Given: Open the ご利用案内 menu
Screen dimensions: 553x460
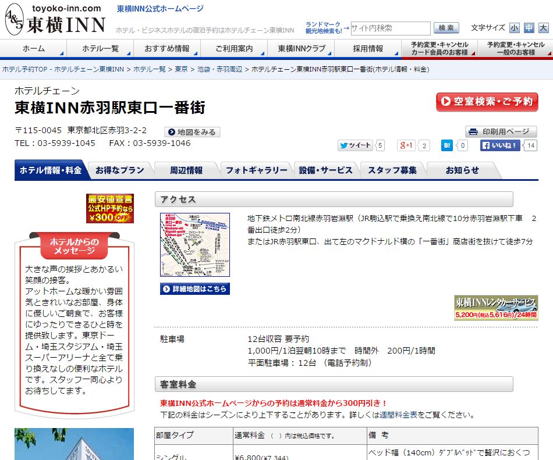Looking at the screenshot, I should click(x=234, y=49).
